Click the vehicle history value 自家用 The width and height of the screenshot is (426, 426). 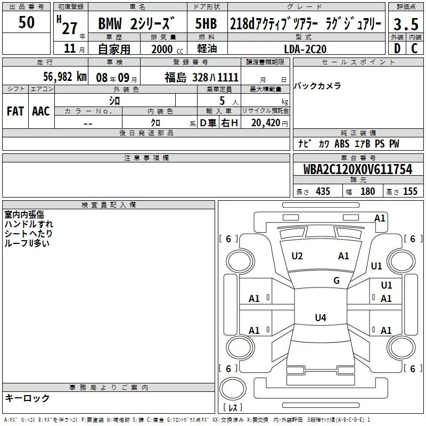tap(114, 49)
